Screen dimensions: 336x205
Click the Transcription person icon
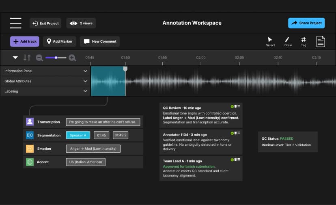tap(30, 122)
